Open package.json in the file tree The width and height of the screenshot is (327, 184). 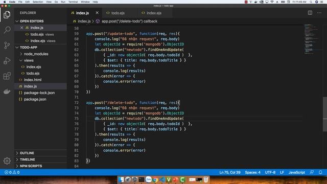(35, 99)
